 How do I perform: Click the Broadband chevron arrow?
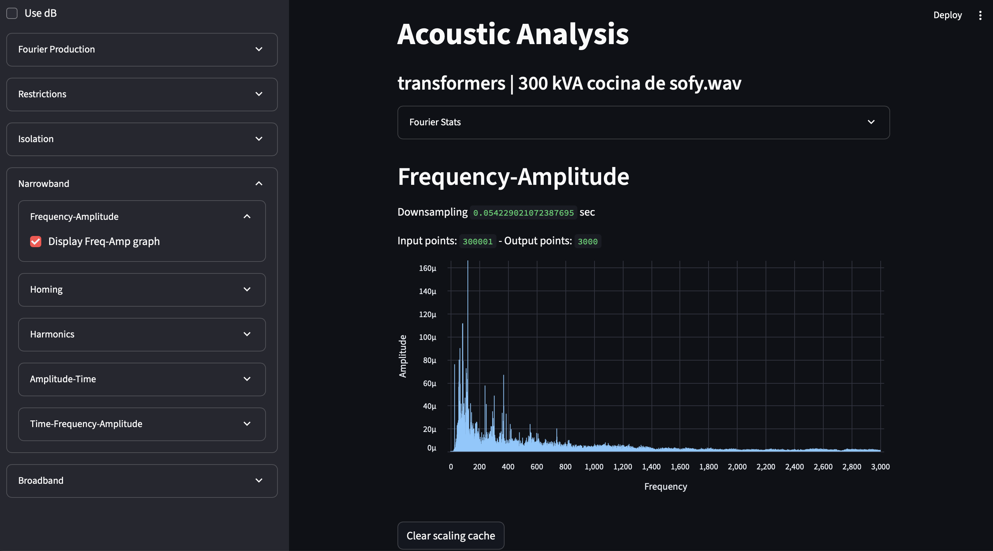tap(259, 480)
